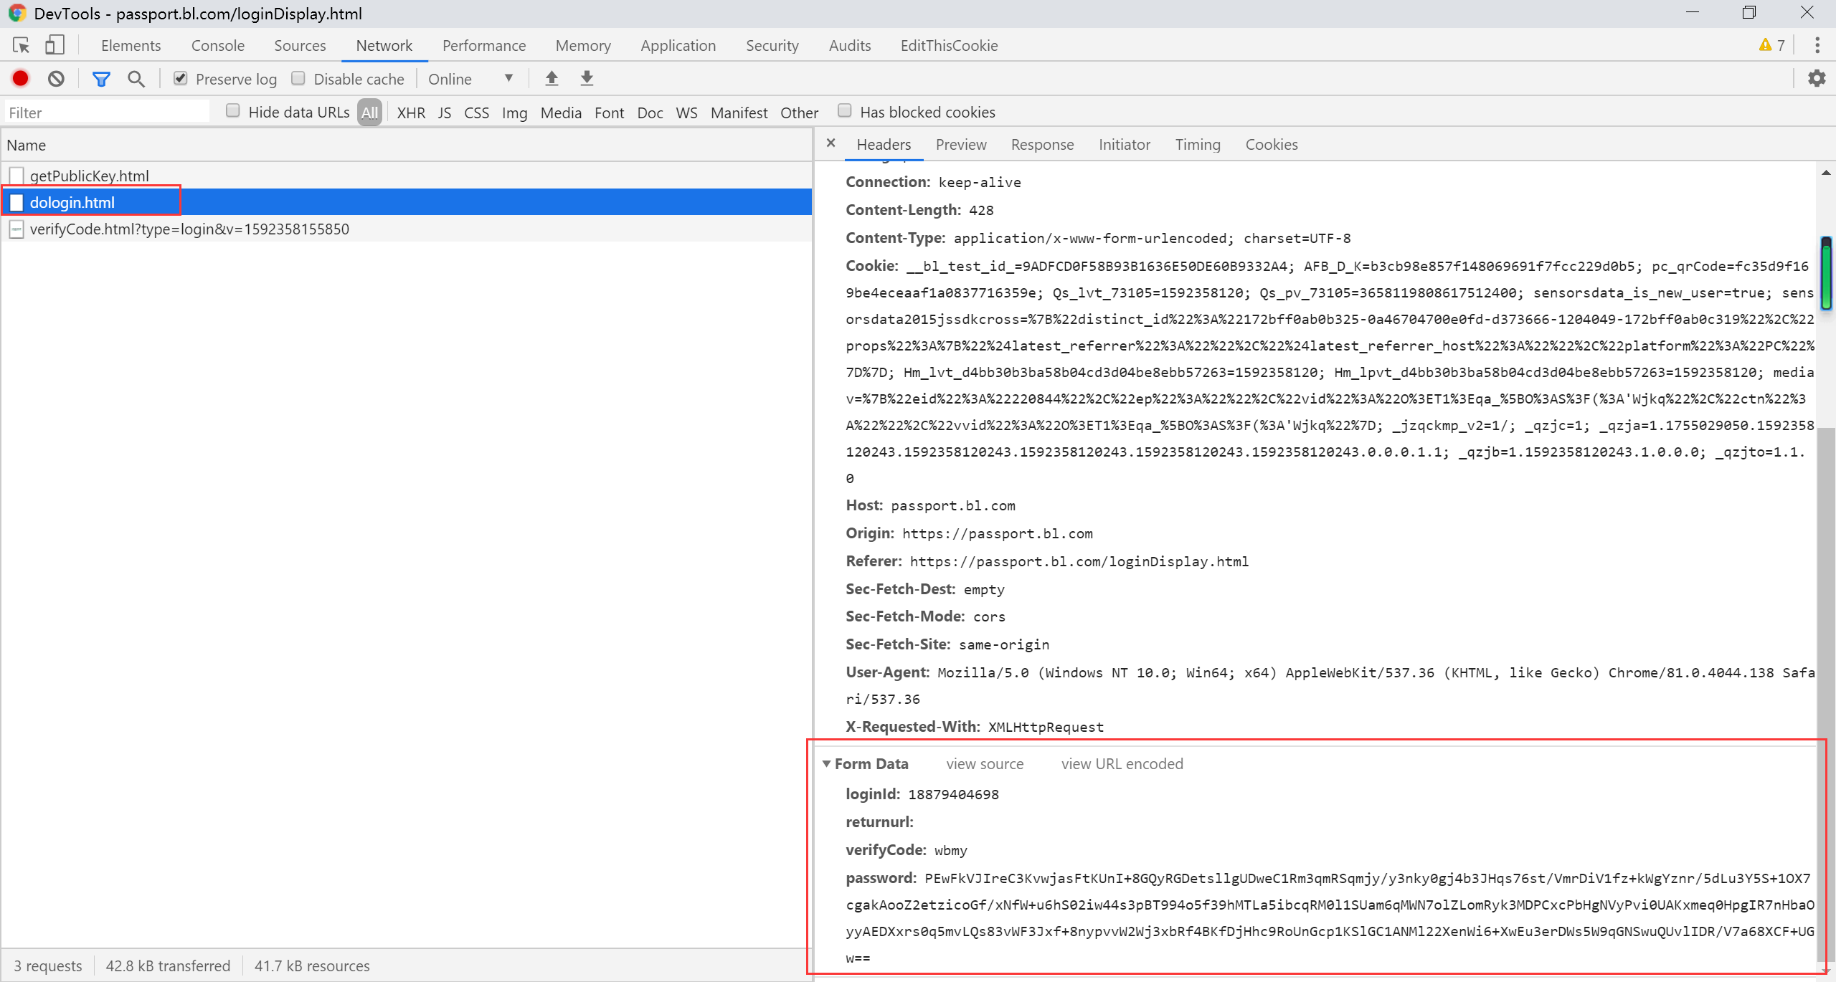Click the import HAR upload arrow icon
This screenshot has width=1836, height=982.
pos(552,78)
